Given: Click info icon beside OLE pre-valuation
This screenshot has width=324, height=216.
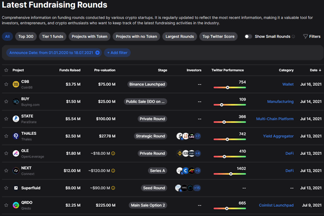Looking at the screenshot, I should 113,153.
